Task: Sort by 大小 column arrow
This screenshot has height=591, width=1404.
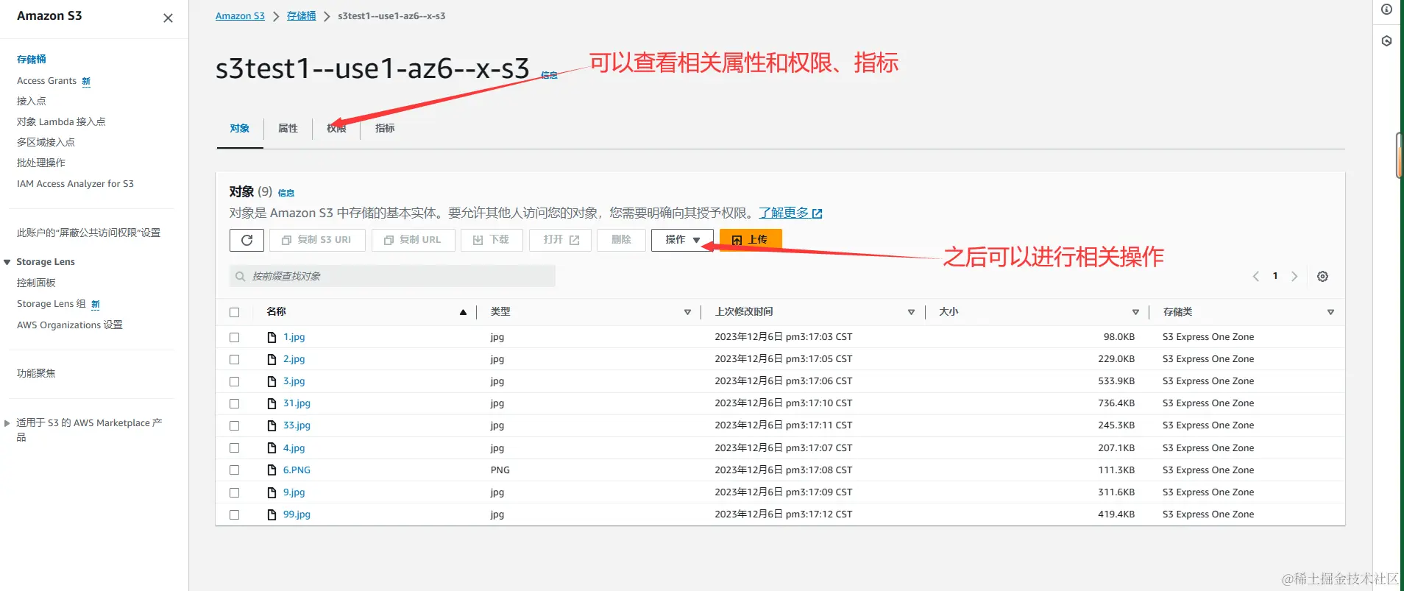Action: click(1135, 312)
